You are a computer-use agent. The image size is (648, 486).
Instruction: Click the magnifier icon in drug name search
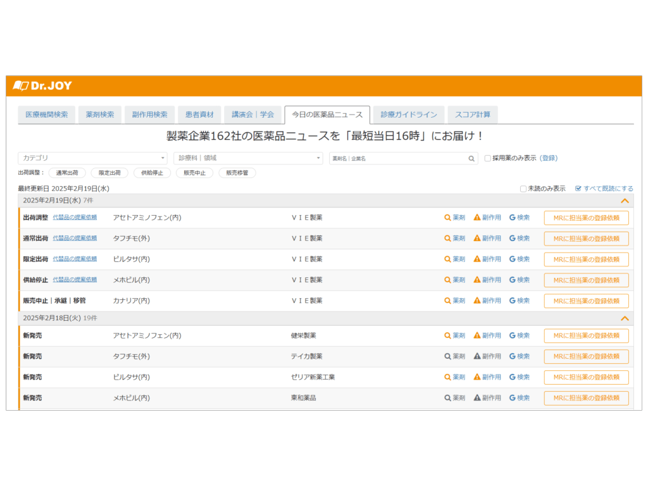point(471,159)
